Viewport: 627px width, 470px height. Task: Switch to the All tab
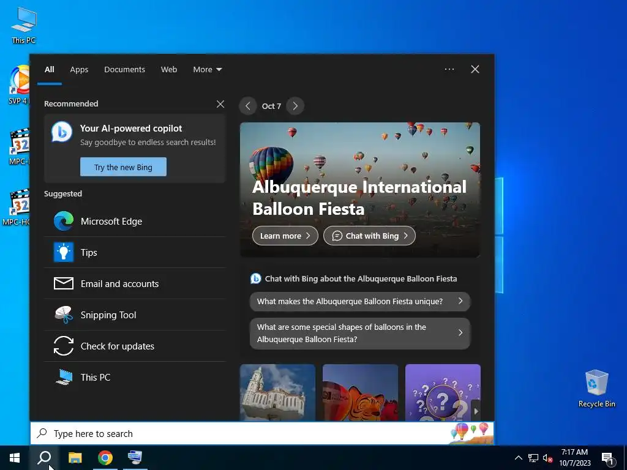49,70
